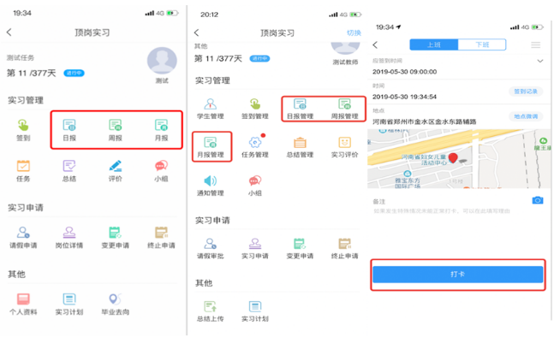554x337 pixels.
Task: Open 总结上传
Action: (211, 311)
